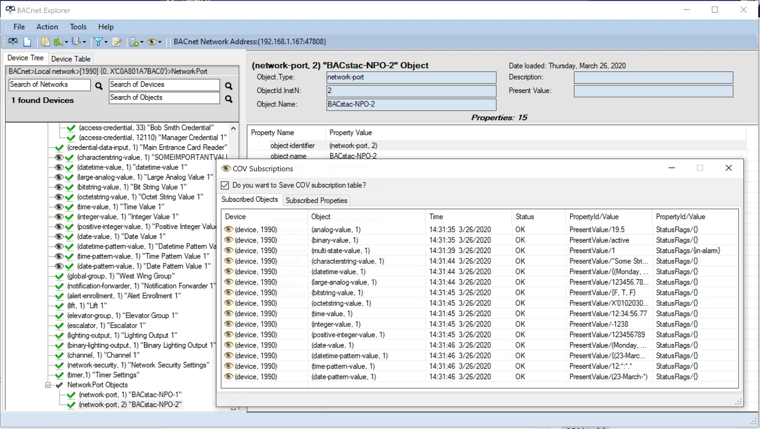760x429 pixels.
Task: Click the Search of Devices magnifier button
Action: point(229,86)
